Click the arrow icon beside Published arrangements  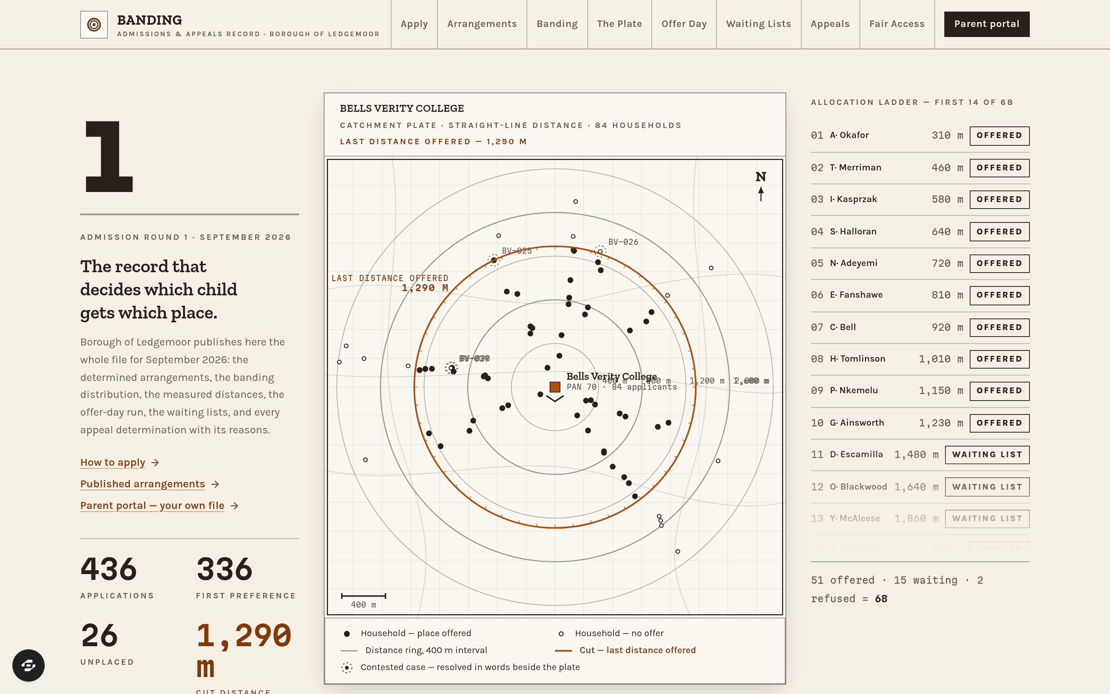pos(215,484)
